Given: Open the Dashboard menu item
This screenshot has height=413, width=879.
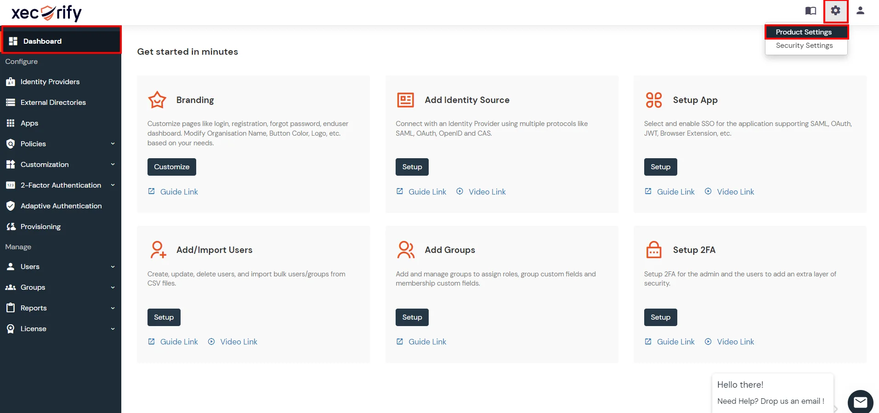Looking at the screenshot, I should (61, 41).
